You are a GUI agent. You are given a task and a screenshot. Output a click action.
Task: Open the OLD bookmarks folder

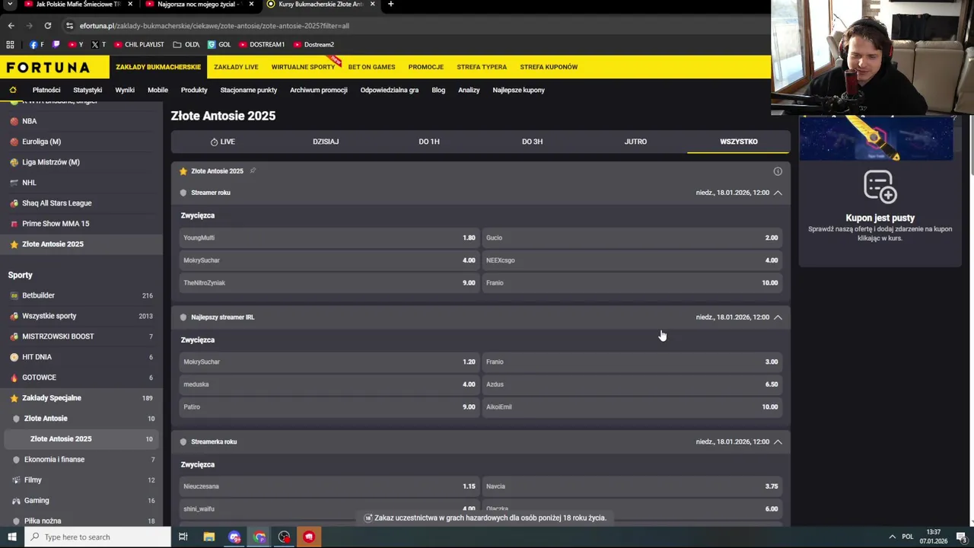click(x=186, y=44)
